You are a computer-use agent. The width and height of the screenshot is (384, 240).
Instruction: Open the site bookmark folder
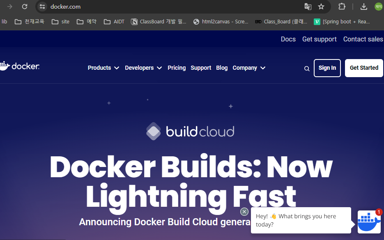coord(60,21)
